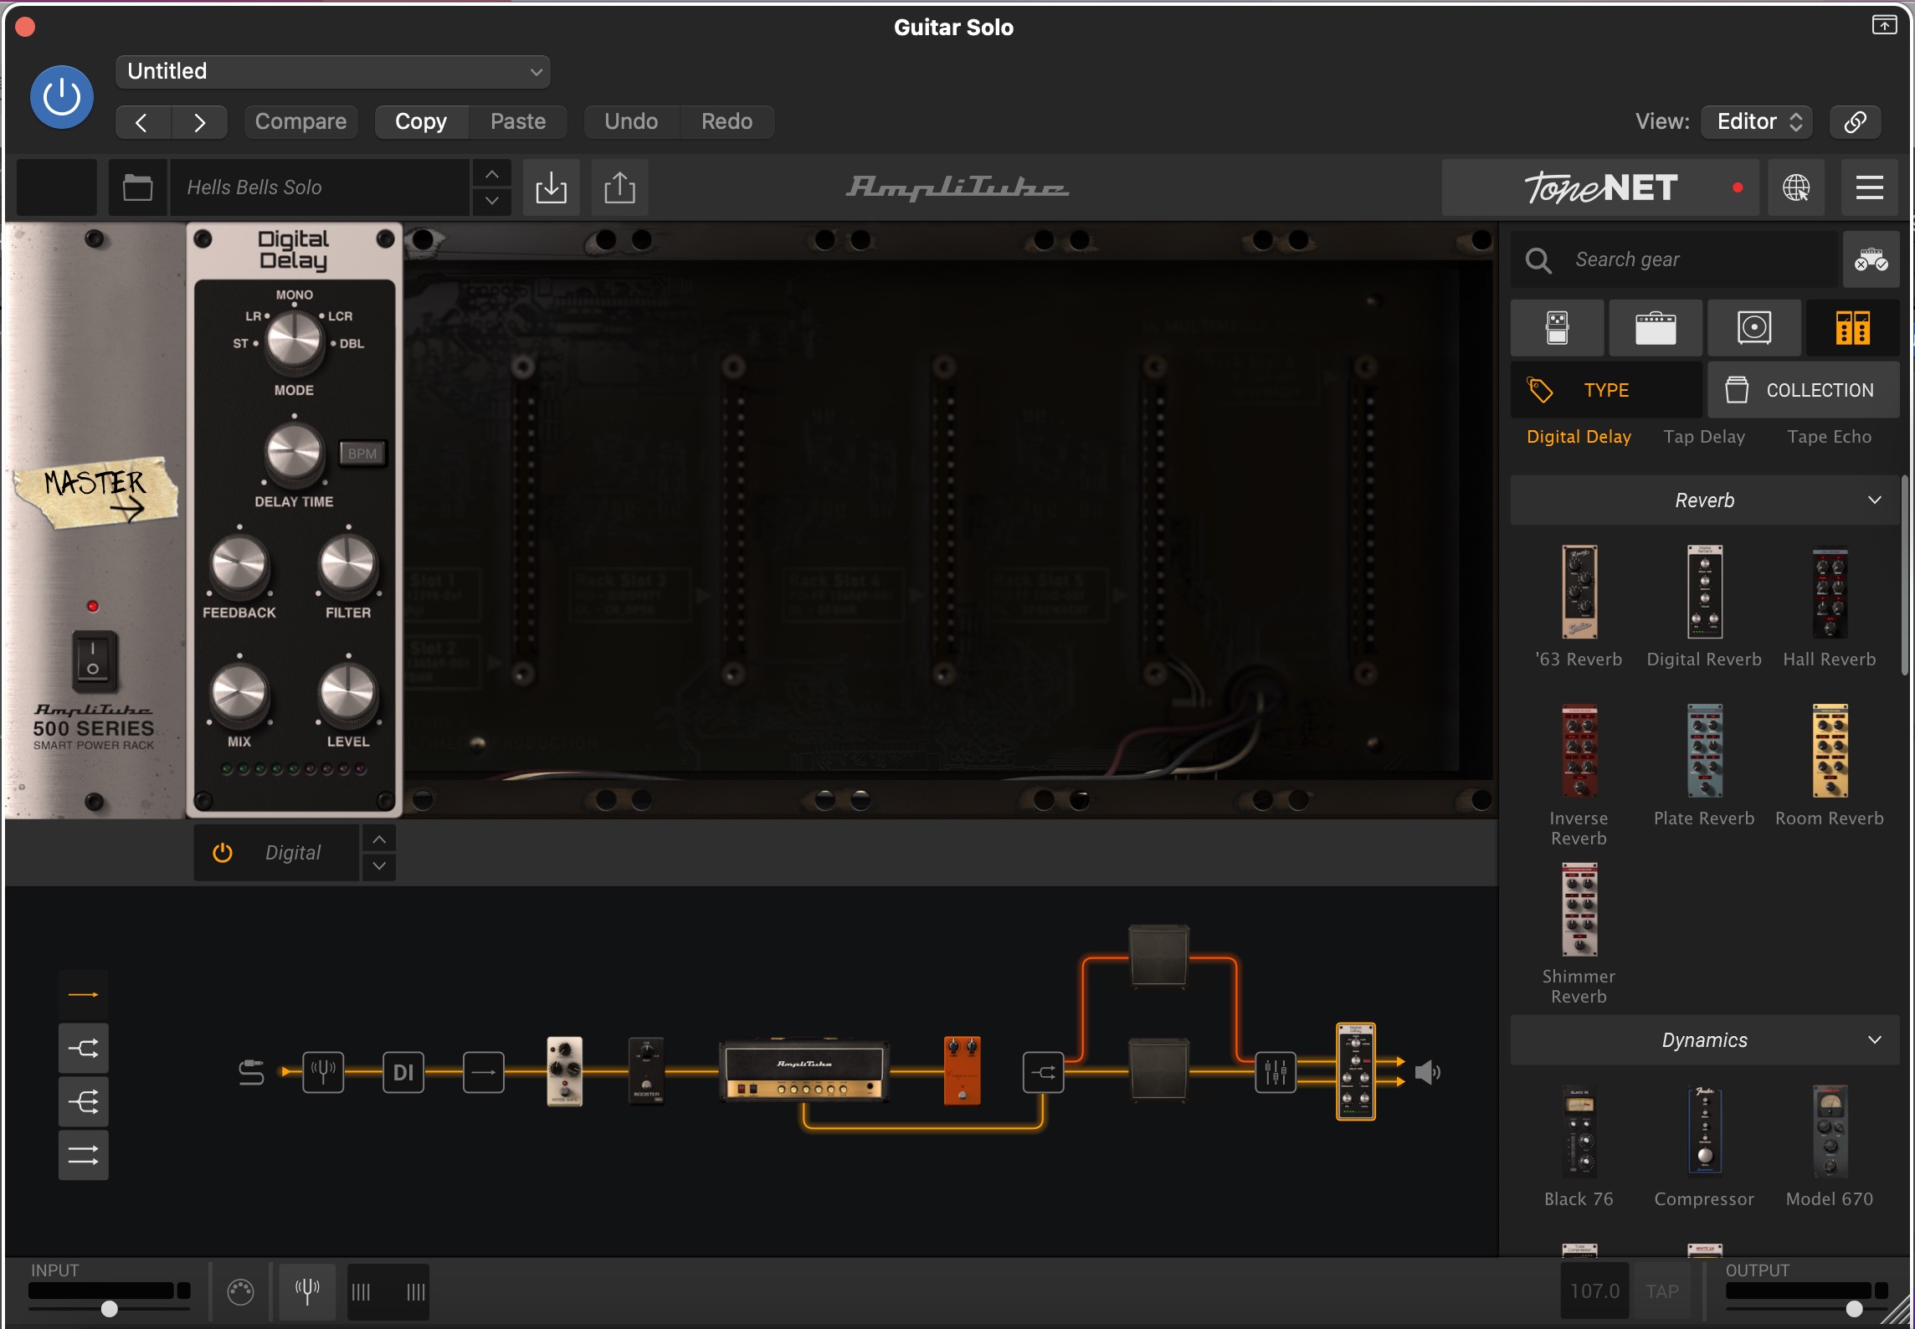Click the Copy button
The height and width of the screenshot is (1329, 1915).
pos(421,122)
